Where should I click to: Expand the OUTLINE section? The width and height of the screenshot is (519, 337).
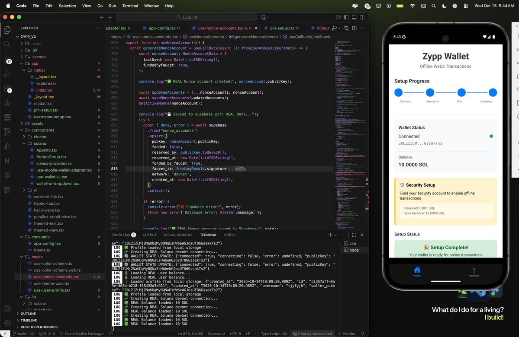point(28,314)
